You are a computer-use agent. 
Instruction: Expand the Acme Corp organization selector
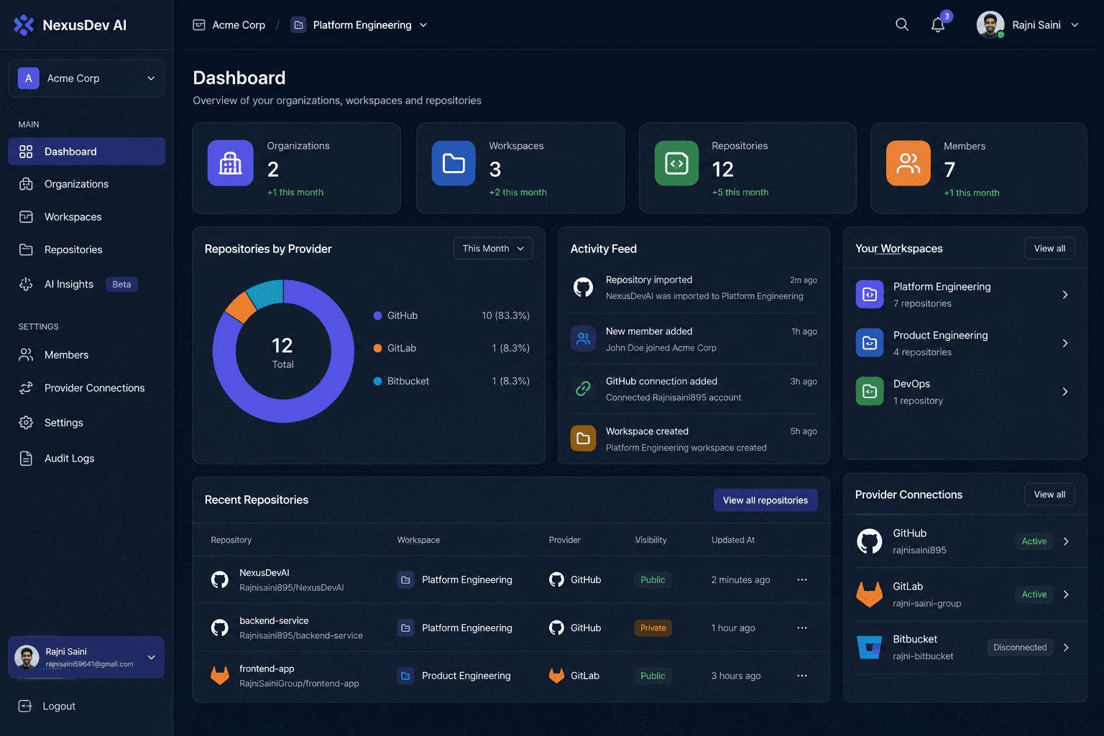coord(86,78)
